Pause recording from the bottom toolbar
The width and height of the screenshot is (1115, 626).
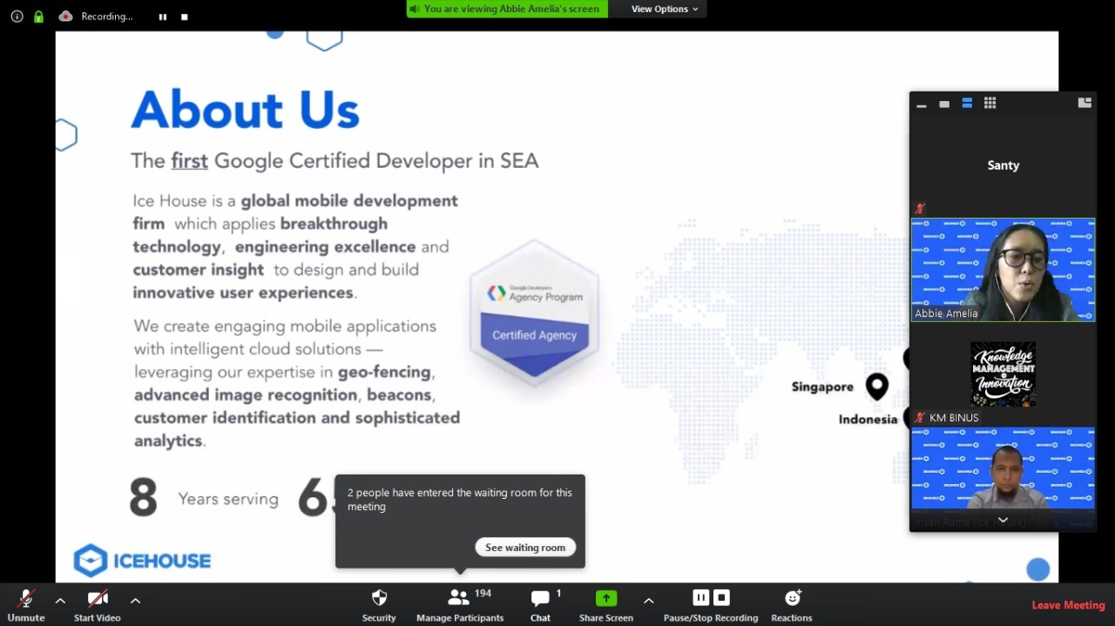(x=701, y=597)
